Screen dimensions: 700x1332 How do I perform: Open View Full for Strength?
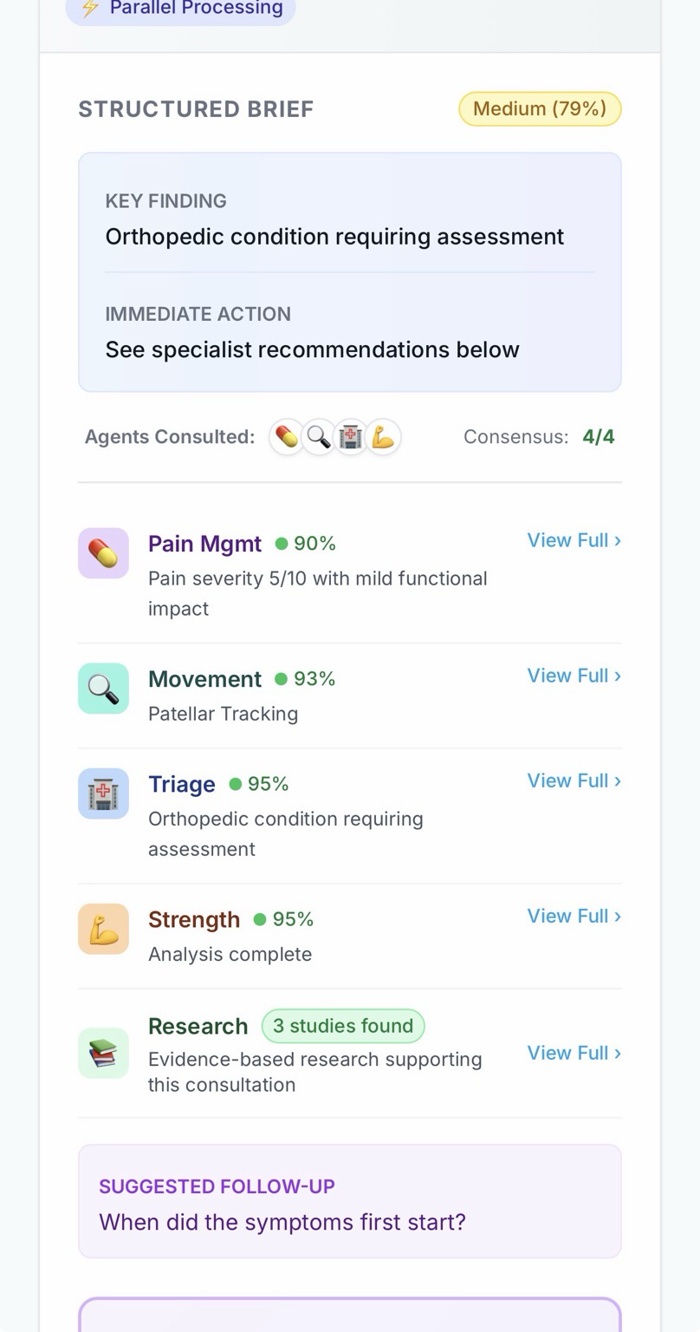point(574,916)
